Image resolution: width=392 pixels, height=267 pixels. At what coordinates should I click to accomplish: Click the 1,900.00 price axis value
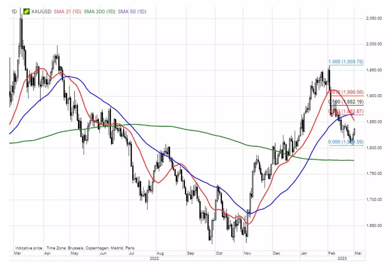(x=374, y=96)
